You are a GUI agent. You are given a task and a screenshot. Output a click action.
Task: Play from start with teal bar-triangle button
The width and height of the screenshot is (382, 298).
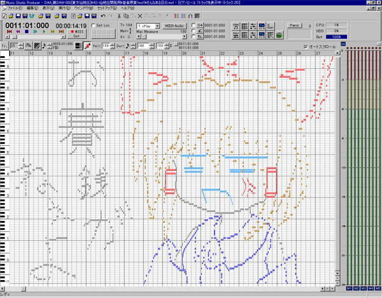tap(35, 32)
